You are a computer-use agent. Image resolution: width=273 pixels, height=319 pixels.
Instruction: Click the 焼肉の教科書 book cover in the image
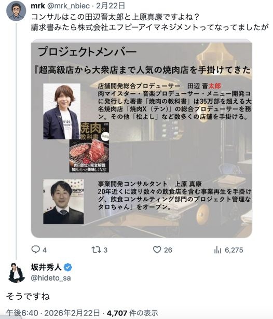(x=89, y=147)
